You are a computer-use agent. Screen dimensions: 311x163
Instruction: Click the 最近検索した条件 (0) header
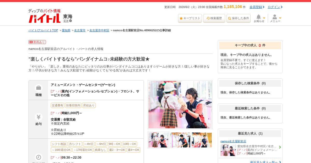pos(250,108)
